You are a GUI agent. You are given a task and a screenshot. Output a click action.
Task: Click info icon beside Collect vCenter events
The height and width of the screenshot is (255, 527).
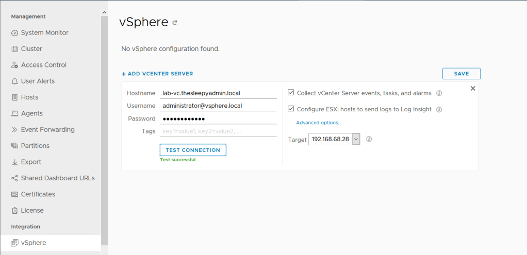click(439, 93)
